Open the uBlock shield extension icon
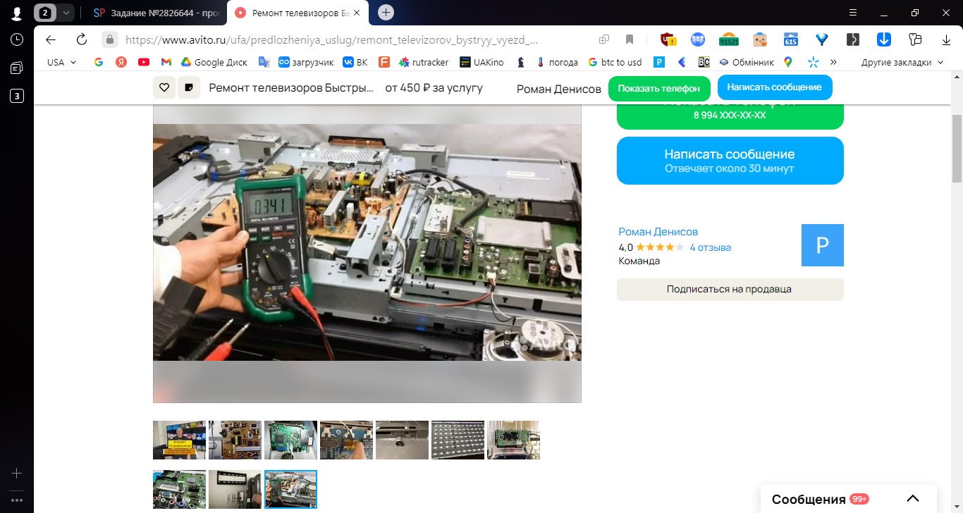963x513 pixels. pyautogui.click(x=668, y=39)
